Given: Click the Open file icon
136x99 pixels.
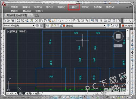Looking at the screenshot, I should (x=8, y=21).
